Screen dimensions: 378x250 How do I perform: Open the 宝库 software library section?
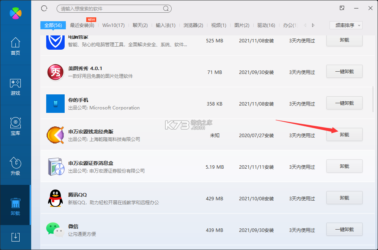click(15, 126)
